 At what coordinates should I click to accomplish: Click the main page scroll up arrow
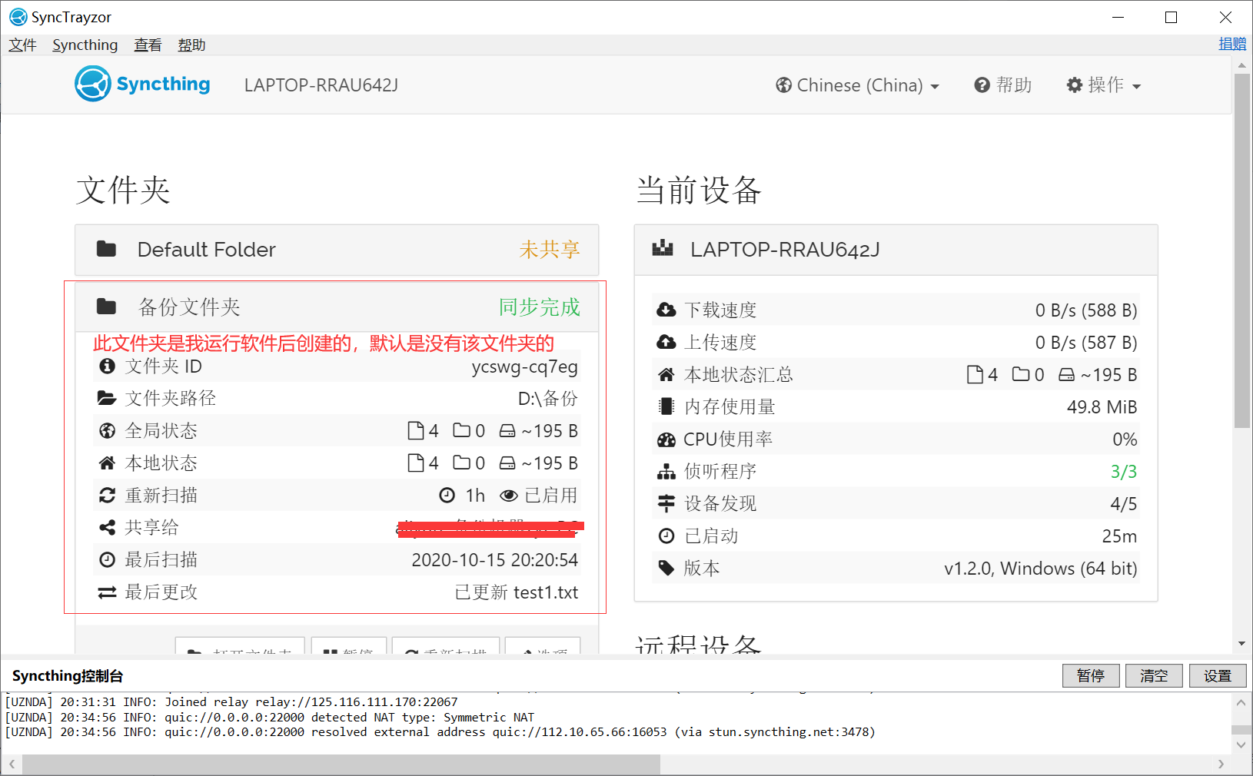(x=1242, y=65)
